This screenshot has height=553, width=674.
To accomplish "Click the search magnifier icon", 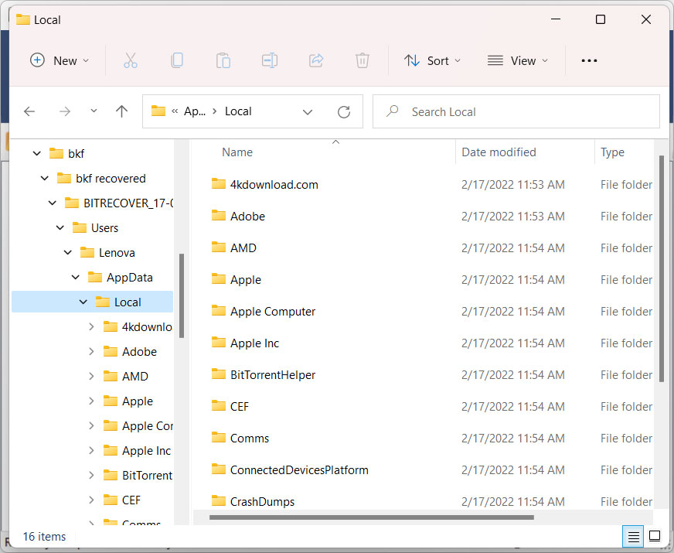I will pyautogui.click(x=392, y=111).
